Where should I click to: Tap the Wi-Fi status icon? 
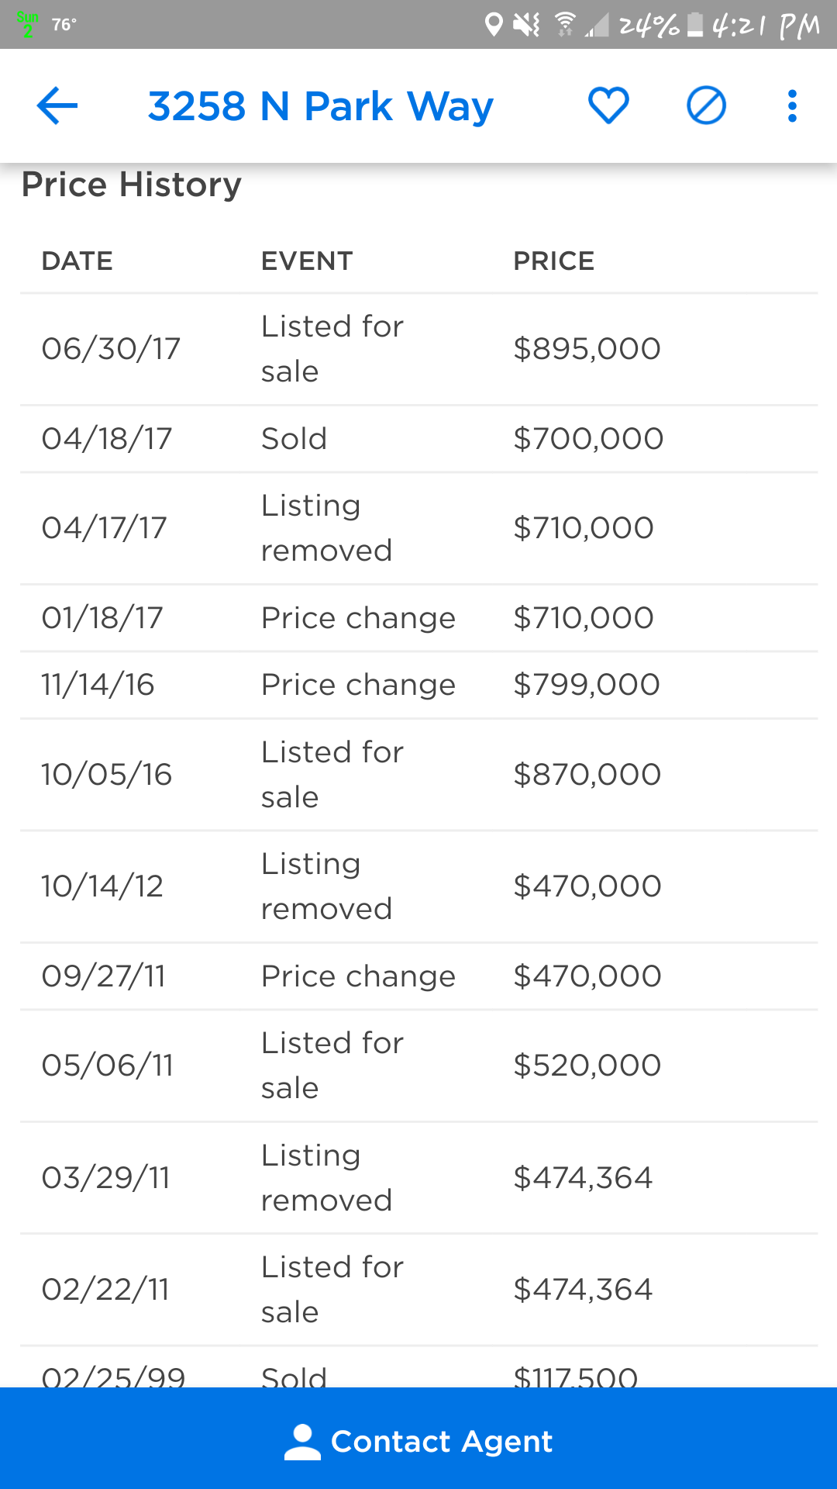565,25
